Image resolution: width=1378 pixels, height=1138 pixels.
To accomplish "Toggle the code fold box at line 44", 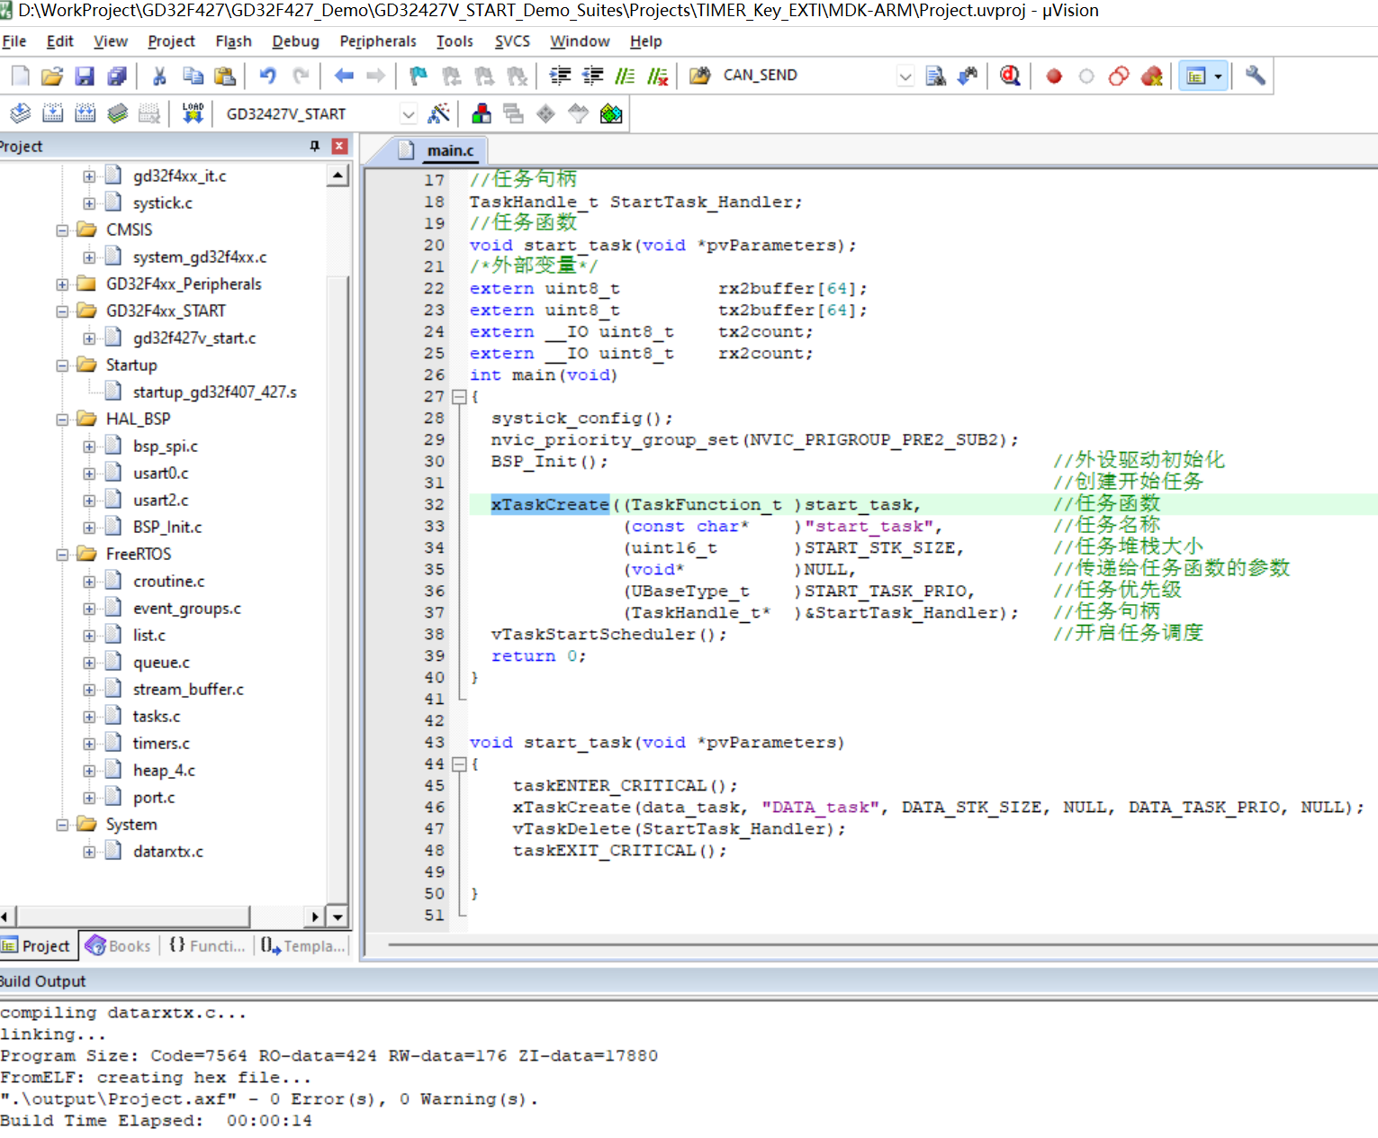I will [x=459, y=764].
